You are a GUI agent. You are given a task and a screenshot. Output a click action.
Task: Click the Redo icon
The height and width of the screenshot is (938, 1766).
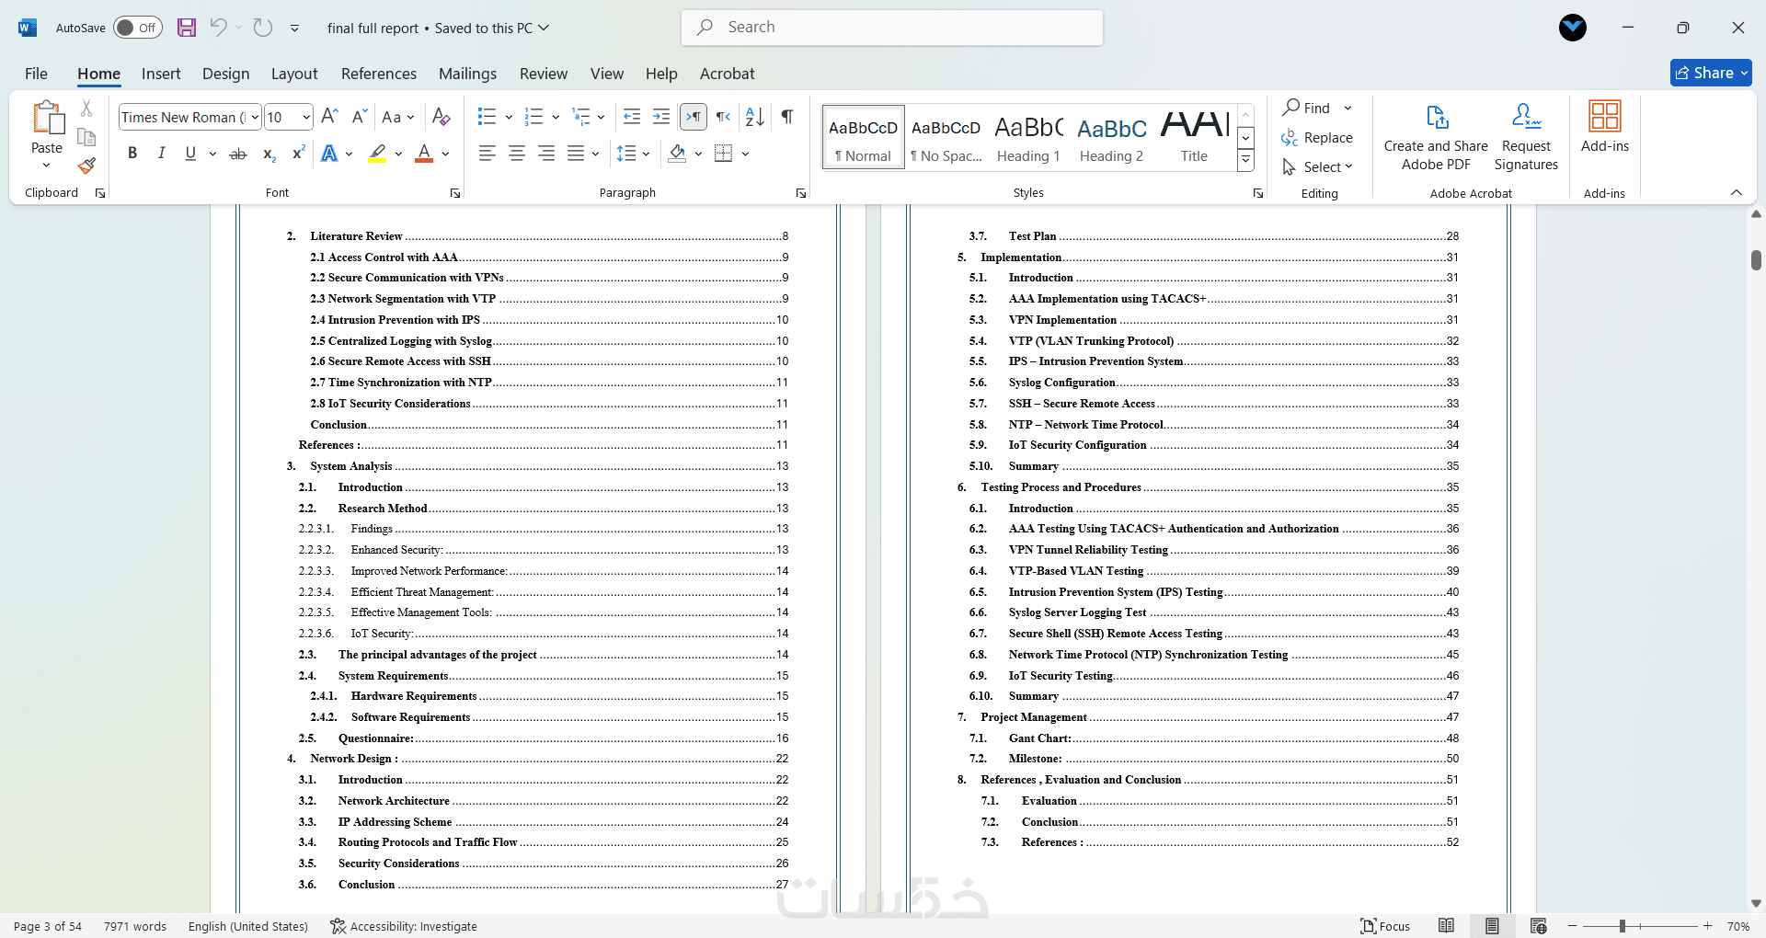tap(263, 28)
